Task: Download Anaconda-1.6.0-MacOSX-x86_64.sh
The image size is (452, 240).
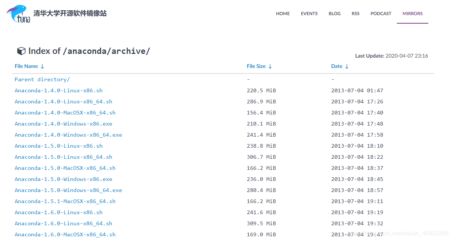Action: 65,234
